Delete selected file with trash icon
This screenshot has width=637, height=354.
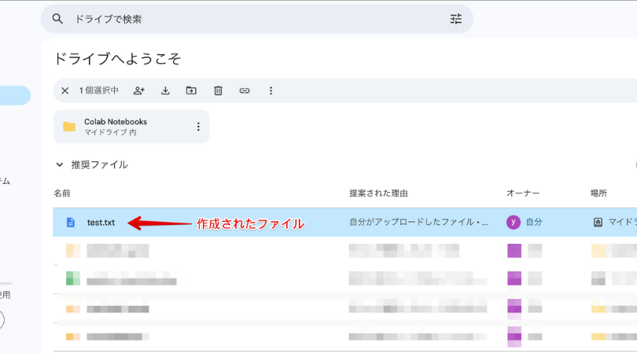pos(218,90)
